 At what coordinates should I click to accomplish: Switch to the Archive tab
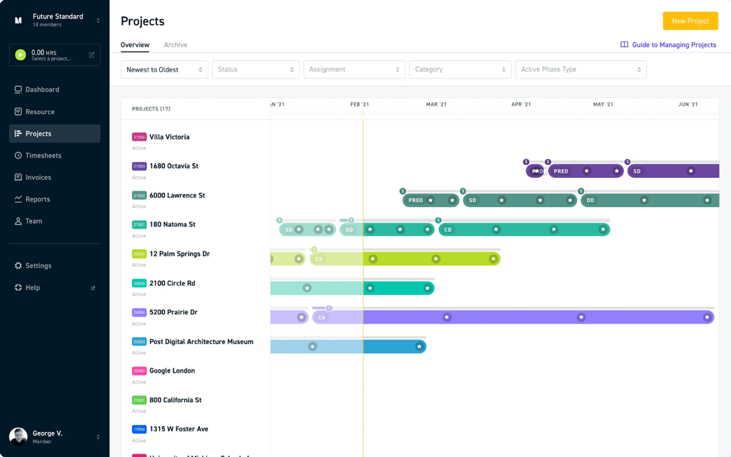[176, 44]
